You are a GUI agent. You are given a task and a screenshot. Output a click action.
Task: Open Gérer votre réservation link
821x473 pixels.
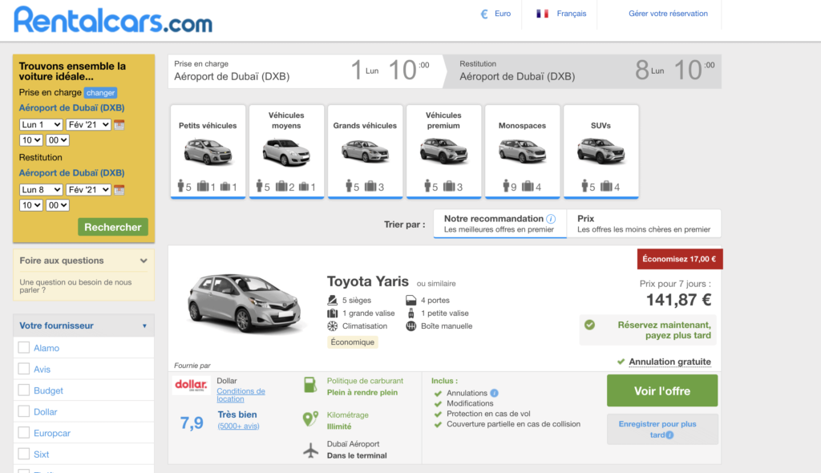(x=668, y=14)
